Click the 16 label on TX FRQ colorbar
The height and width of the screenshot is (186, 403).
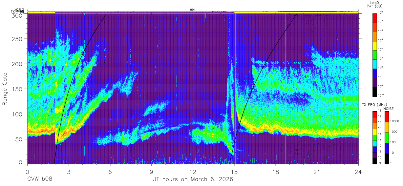click(380, 123)
